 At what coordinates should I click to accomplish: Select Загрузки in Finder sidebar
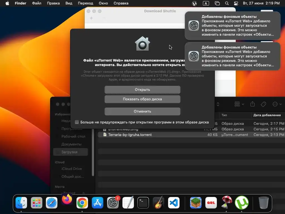[71, 152]
